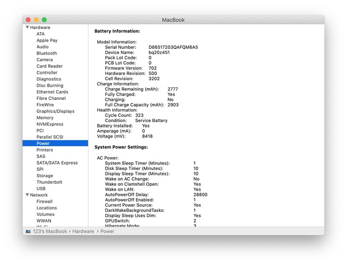Click 123's MacBook in path bar
347x265 pixels.
click(50, 231)
